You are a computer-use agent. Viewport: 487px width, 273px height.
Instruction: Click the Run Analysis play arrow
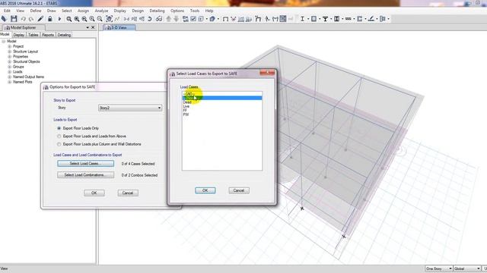59,19
